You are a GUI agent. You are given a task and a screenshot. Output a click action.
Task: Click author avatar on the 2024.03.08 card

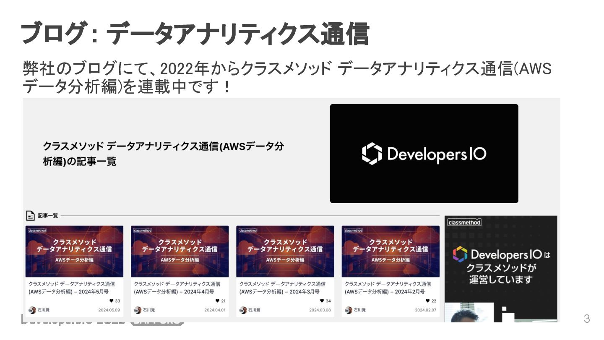(x=243, y=310)
